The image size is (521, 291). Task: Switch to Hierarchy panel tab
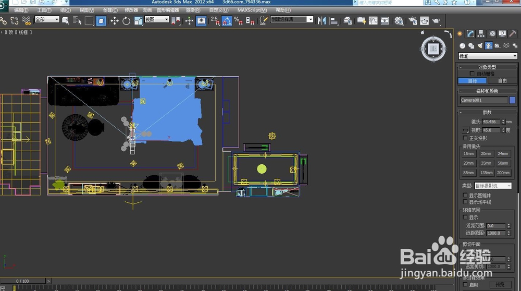tap(481, 33)
